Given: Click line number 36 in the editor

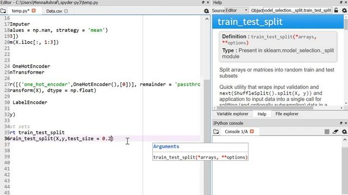Looking at the screenshot, I should (x=7, y=139).
